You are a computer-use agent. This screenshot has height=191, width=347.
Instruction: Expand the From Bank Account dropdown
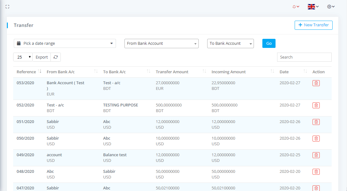[x=161, y=44]
